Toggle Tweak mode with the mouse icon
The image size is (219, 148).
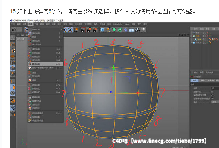(13, 87)
